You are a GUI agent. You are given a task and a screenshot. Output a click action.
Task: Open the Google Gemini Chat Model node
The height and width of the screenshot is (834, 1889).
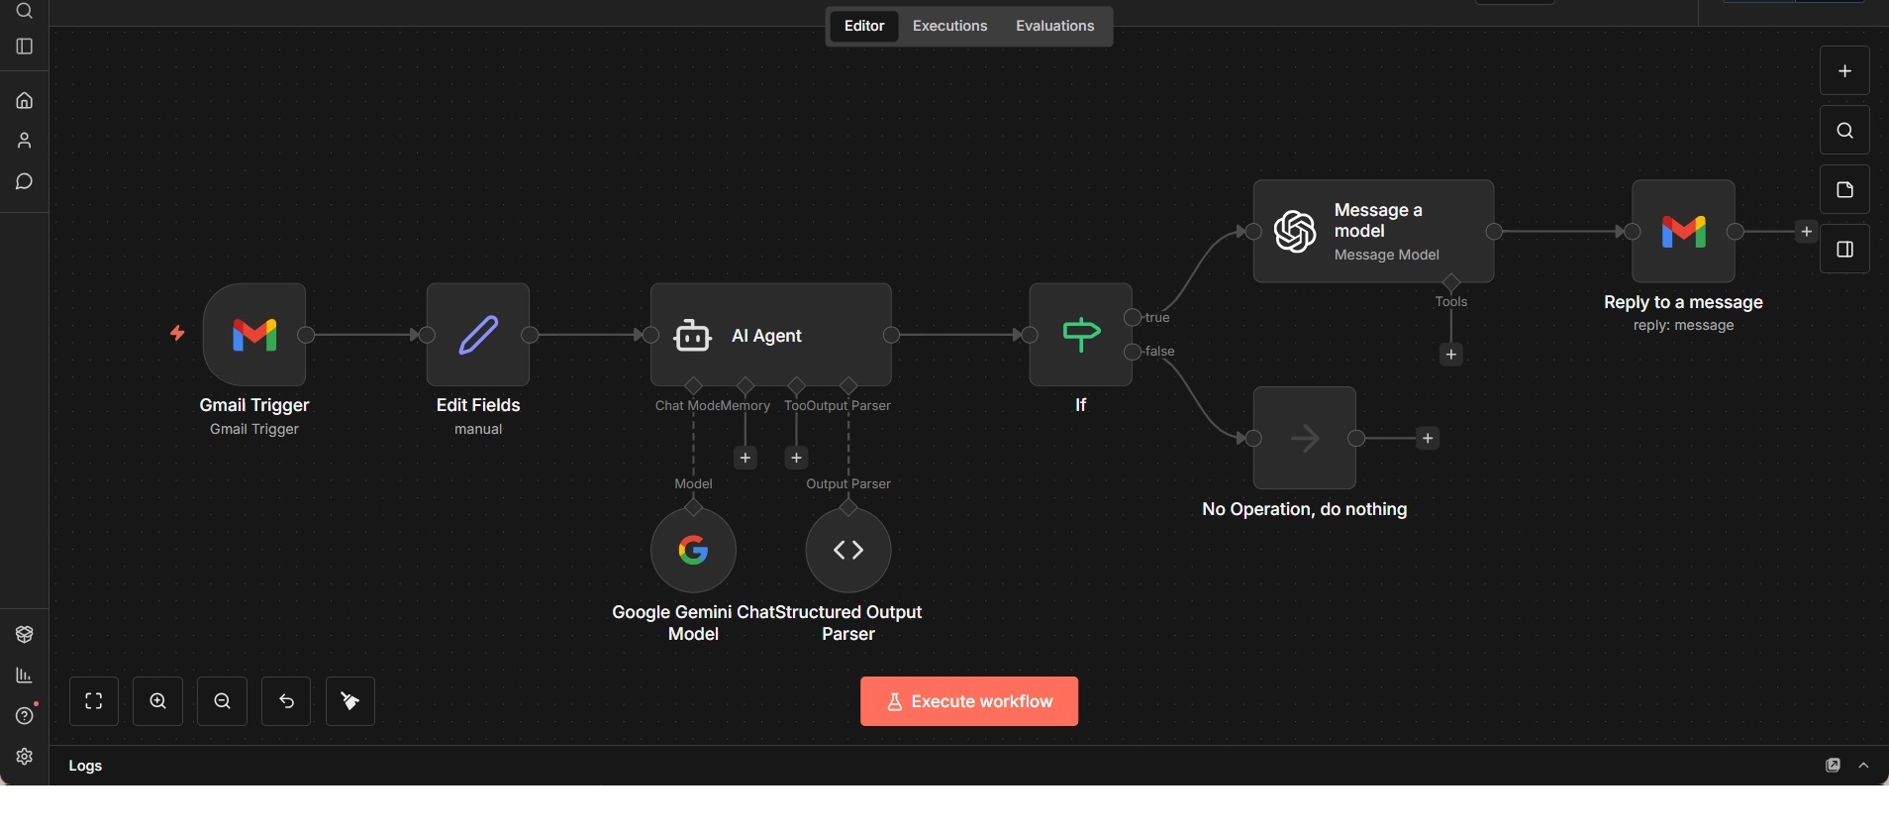click(693, 550)
